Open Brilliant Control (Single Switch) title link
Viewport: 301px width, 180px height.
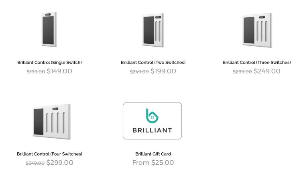pyautogui.click(x=50, y=63)
